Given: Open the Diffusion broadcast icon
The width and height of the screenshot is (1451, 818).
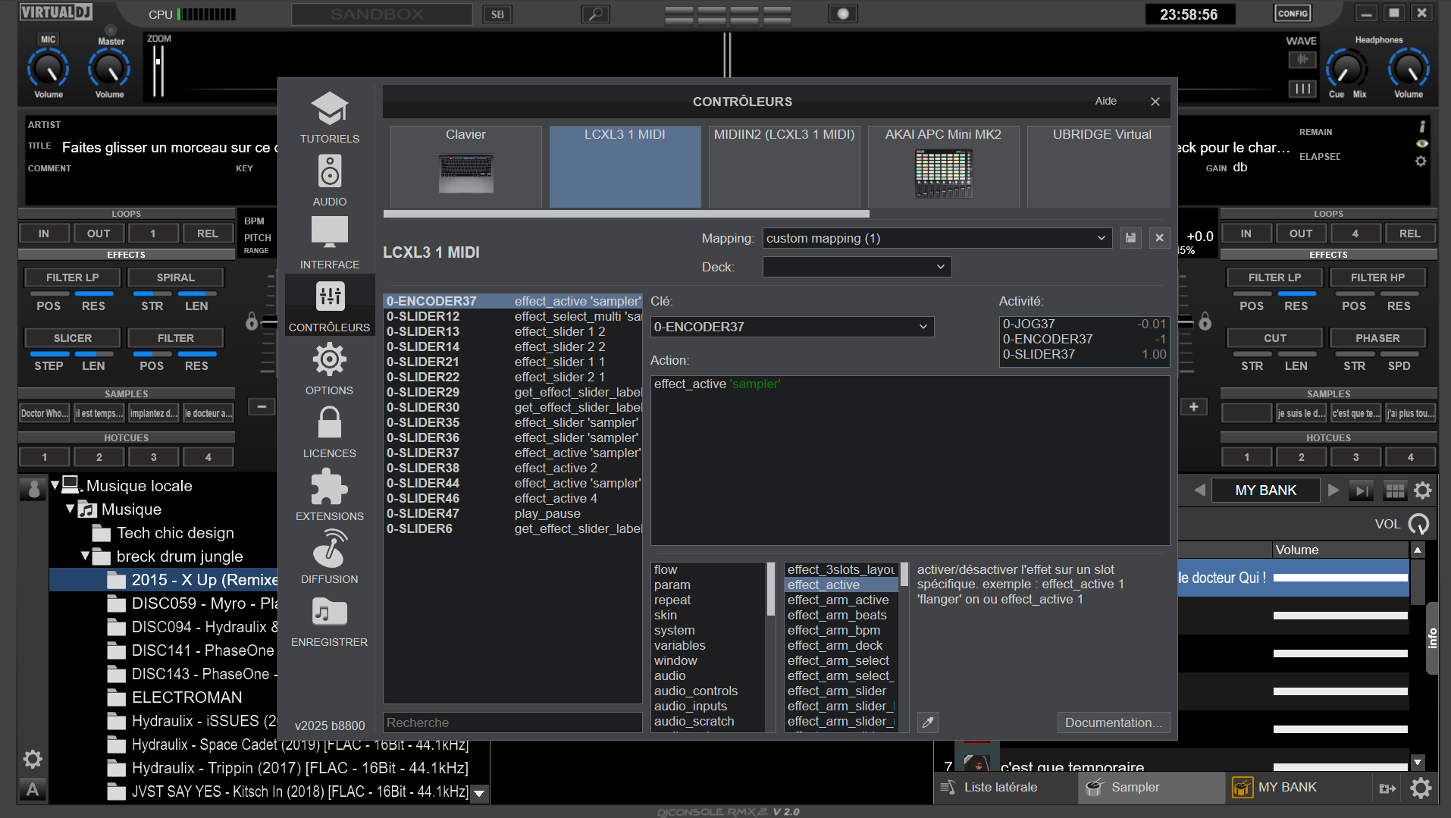Looking at the screenshot, I should (329, 549).
